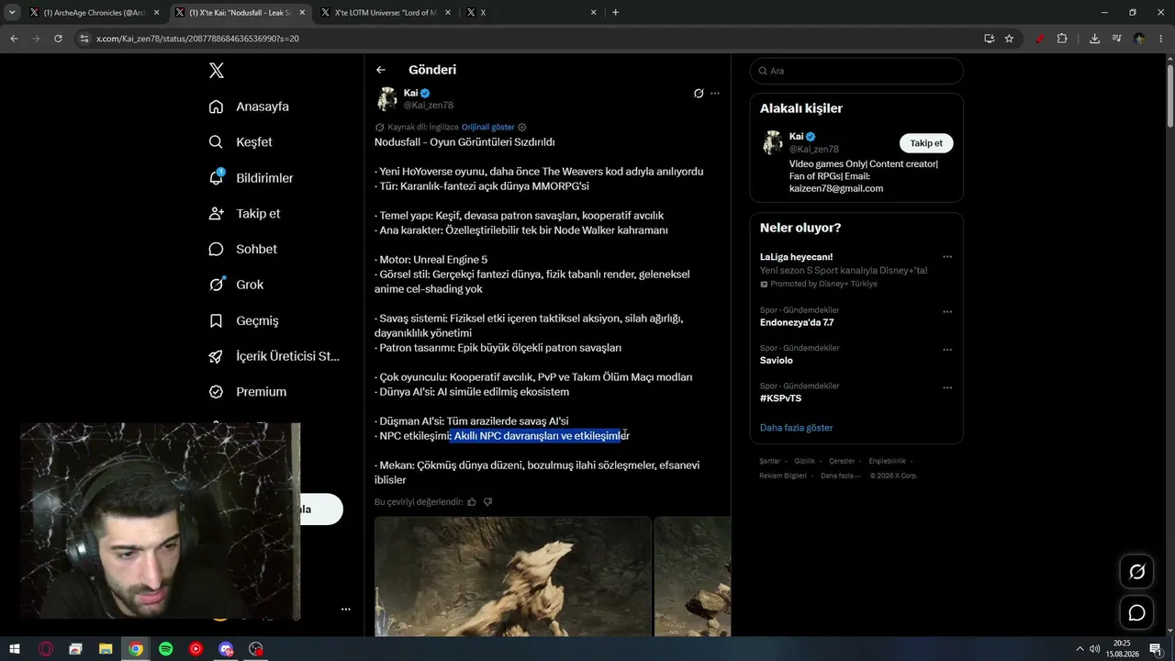Rate the translation thumbs up
The image size is (1175, 661).
click(x=472, y=502)
